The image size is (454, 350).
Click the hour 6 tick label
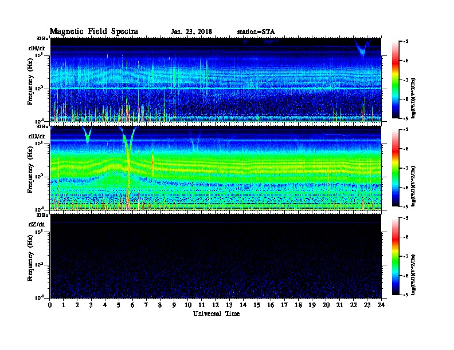[132, 305]
